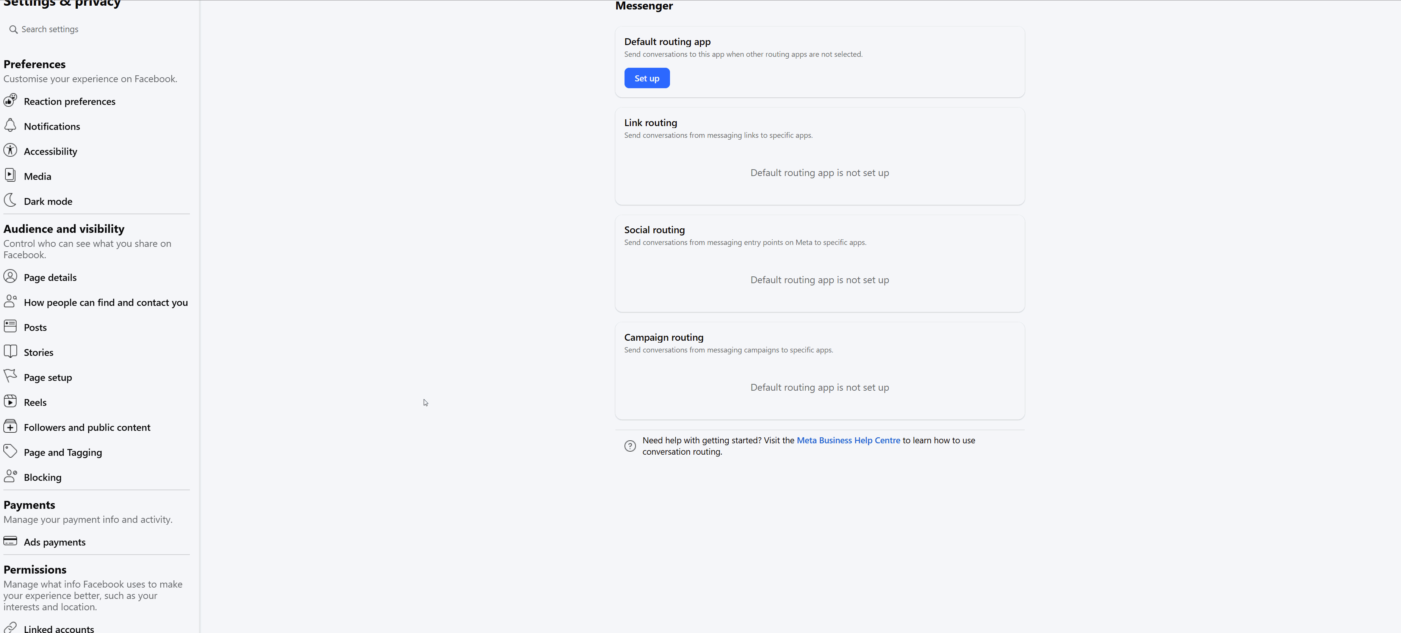This screenshot has width=1401, height=633.
Task: Click the Reels icon in sidebar
Action: 10,402
